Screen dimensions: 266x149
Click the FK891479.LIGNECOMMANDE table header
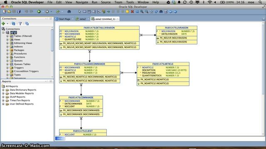[90, 64]
